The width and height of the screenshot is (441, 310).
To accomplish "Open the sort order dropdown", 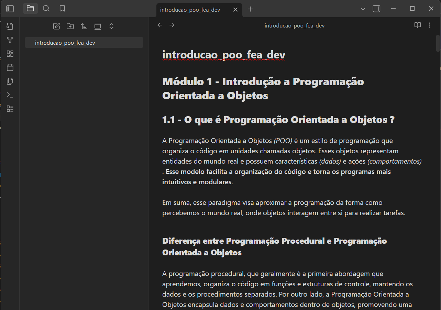I will pyautogui.click(x=84, y=26).
